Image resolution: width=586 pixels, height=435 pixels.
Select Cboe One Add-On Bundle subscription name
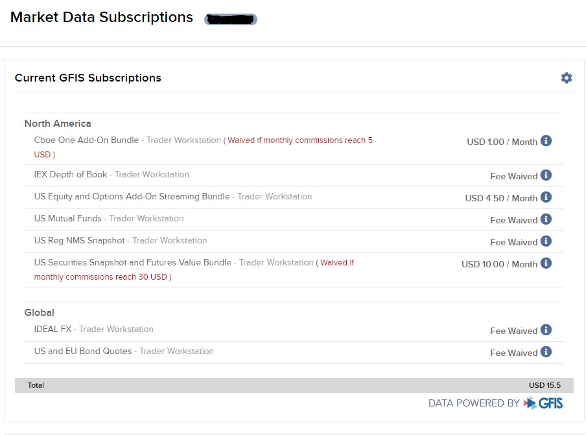point(86,140)
